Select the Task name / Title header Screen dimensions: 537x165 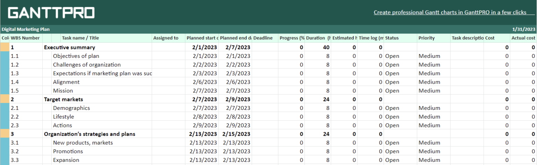80,38
